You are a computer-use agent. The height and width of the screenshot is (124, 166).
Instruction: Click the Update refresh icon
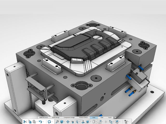[49, 121]
